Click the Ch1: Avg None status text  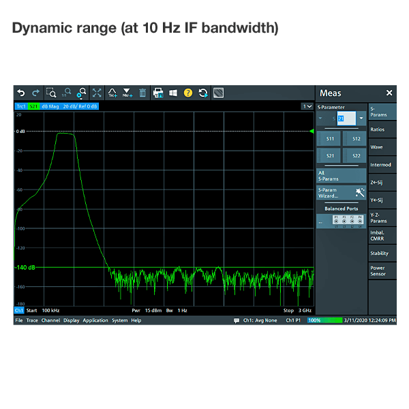(x=260, y=320)
